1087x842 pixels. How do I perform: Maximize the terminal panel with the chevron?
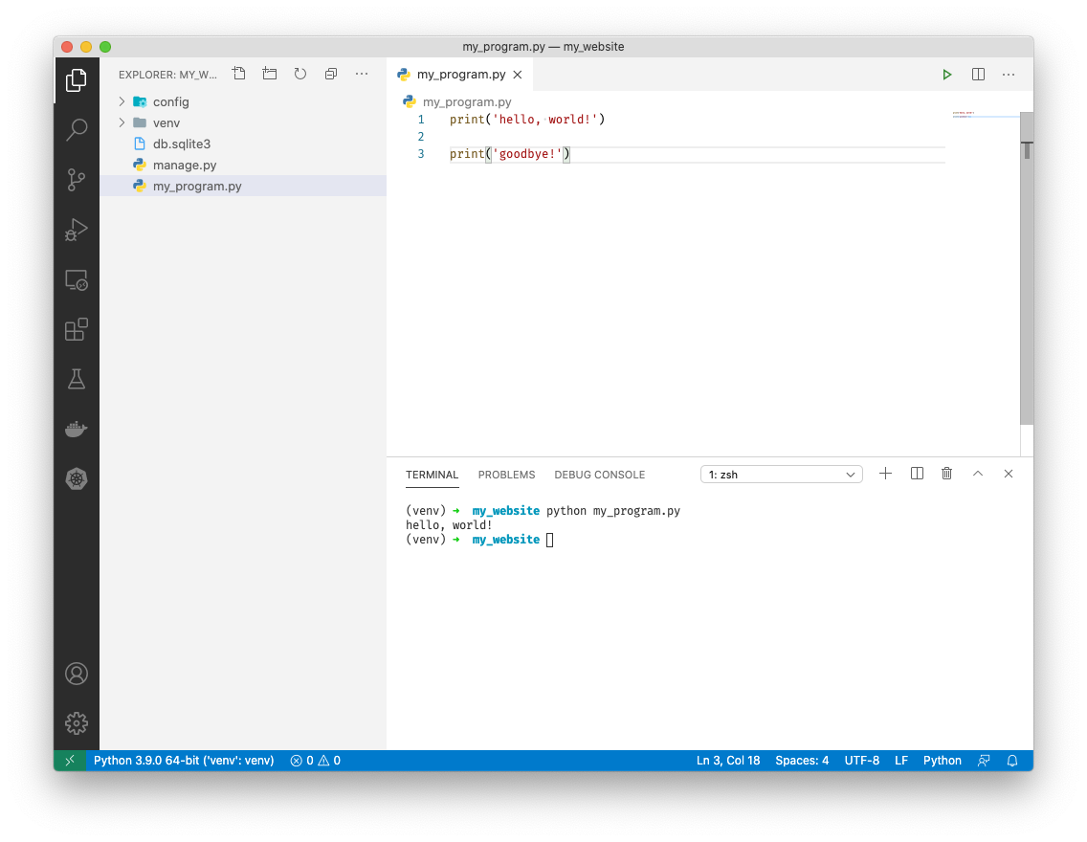977,474
